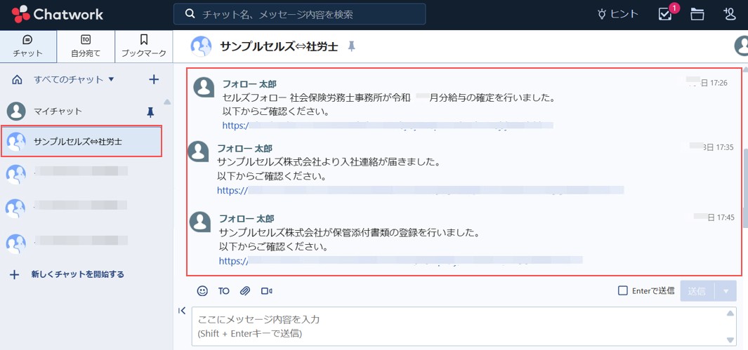
Task: Click the down arrow of message box scrollbar
Action: pos(730,339)
